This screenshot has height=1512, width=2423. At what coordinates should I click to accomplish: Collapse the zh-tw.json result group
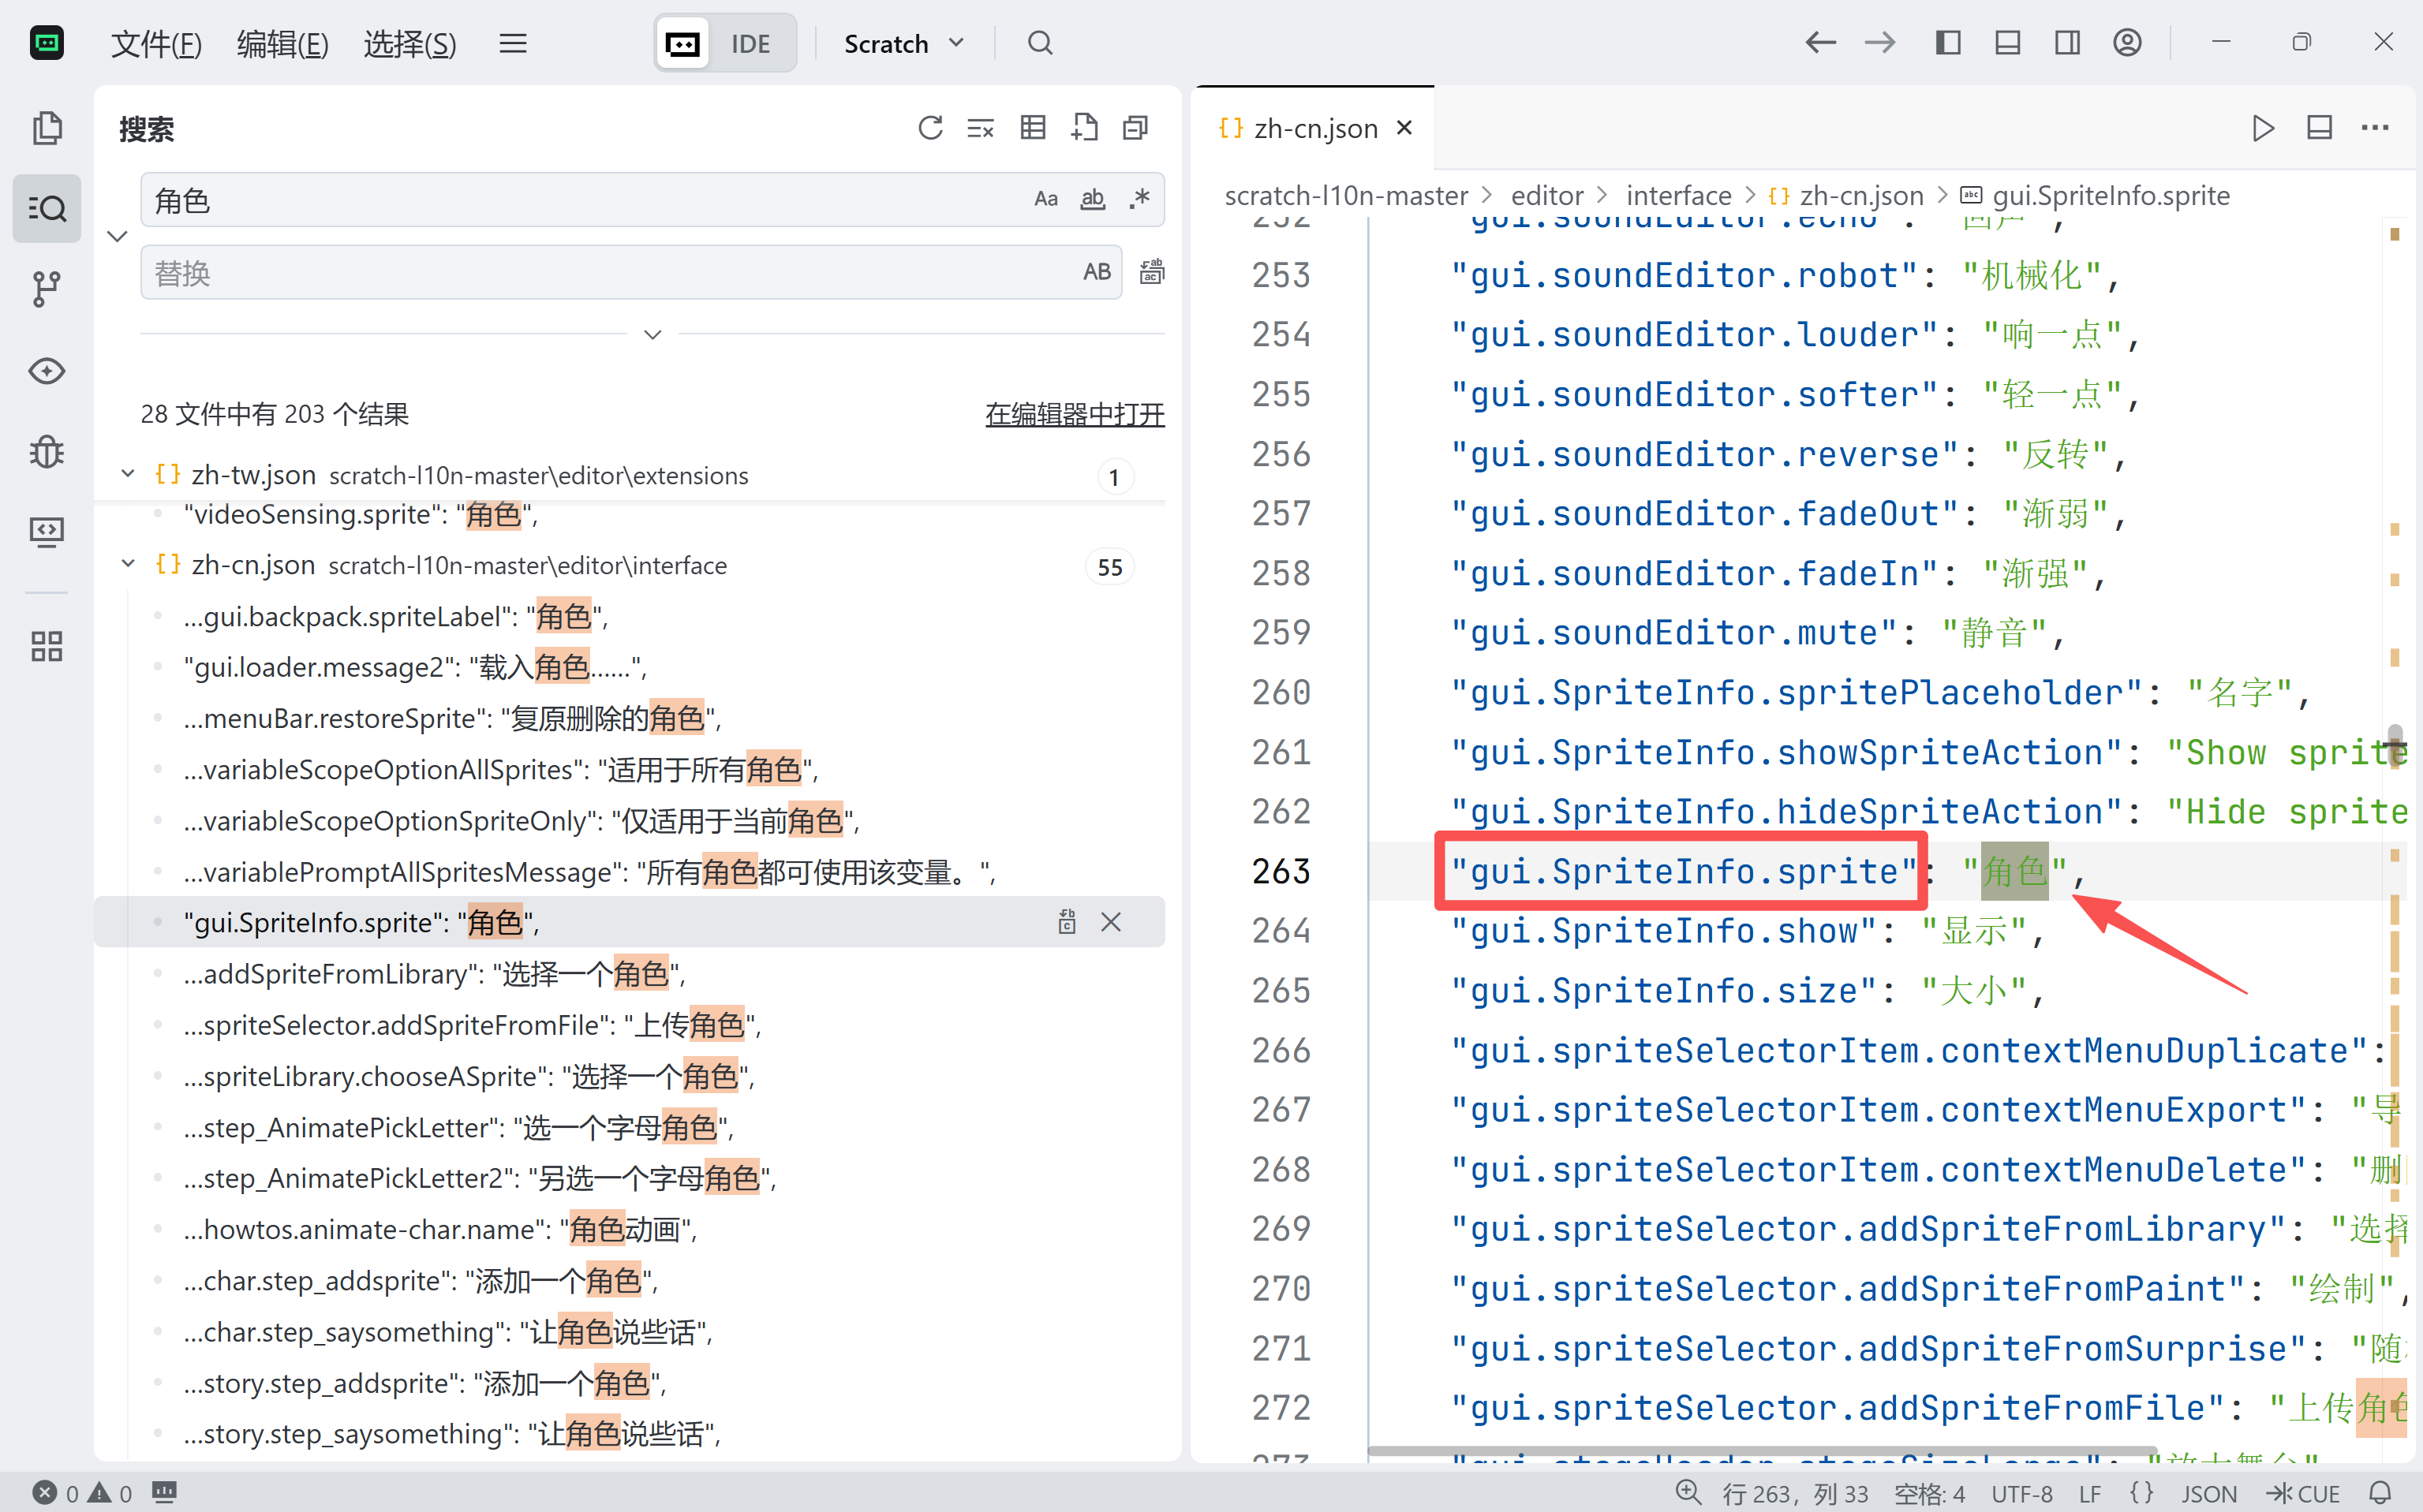coord(128,474)
